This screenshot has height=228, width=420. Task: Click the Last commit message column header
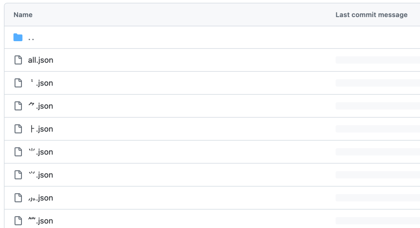coord(371,15)
